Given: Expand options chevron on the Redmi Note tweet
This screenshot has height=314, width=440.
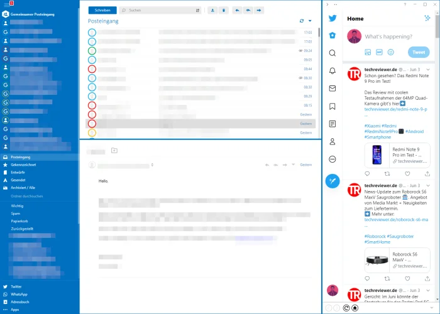Looking at the screenshot, I should click(x=428, y=70).
